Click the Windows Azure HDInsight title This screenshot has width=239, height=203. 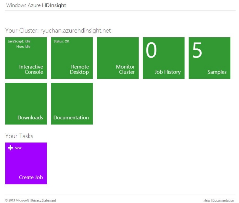[36, 5]
